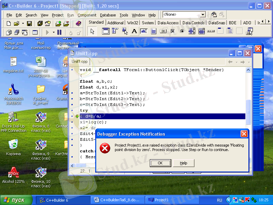Image resolution: width=273 pixels, height=205 pixels.
Task: Switch to C++BuilderЛаб_8 Word taskbar item
Action: [117, 200]
